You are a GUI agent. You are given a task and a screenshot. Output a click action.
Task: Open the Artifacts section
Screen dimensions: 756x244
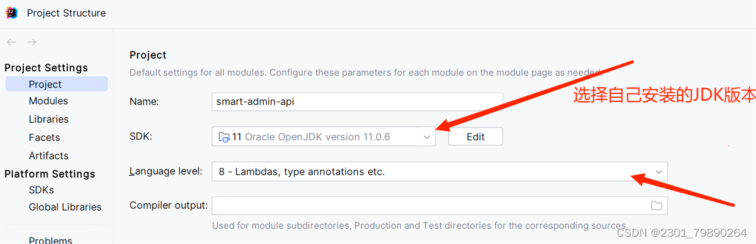coord(48,156)
